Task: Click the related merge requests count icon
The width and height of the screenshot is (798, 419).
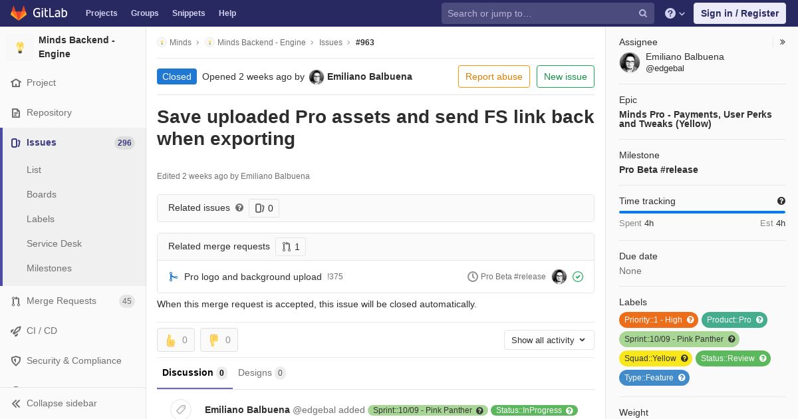Action: [x=286, y=247]
